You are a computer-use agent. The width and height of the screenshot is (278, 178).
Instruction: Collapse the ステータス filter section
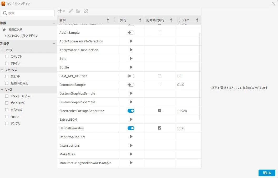coord(2,70)
